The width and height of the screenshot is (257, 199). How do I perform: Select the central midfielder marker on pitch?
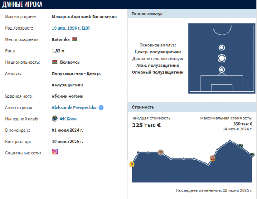222,58
